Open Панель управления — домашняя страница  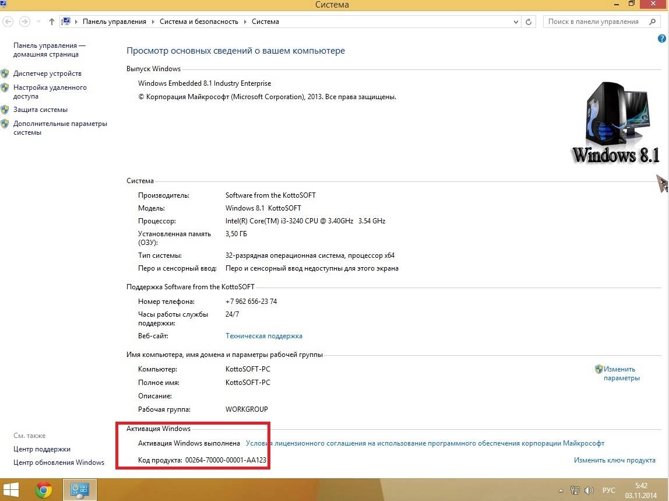(x=49, y=50)
